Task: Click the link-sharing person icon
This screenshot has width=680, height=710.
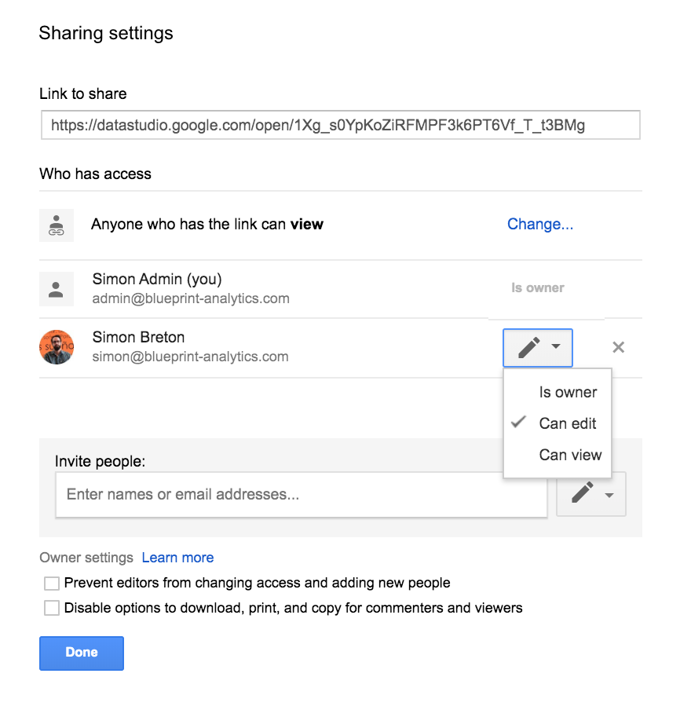Action: 57,225
